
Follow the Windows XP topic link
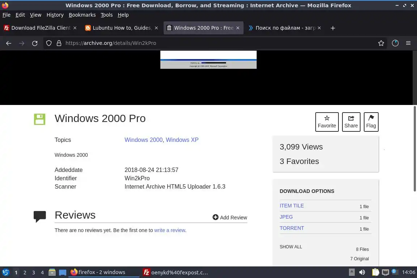tap(182, 140)
